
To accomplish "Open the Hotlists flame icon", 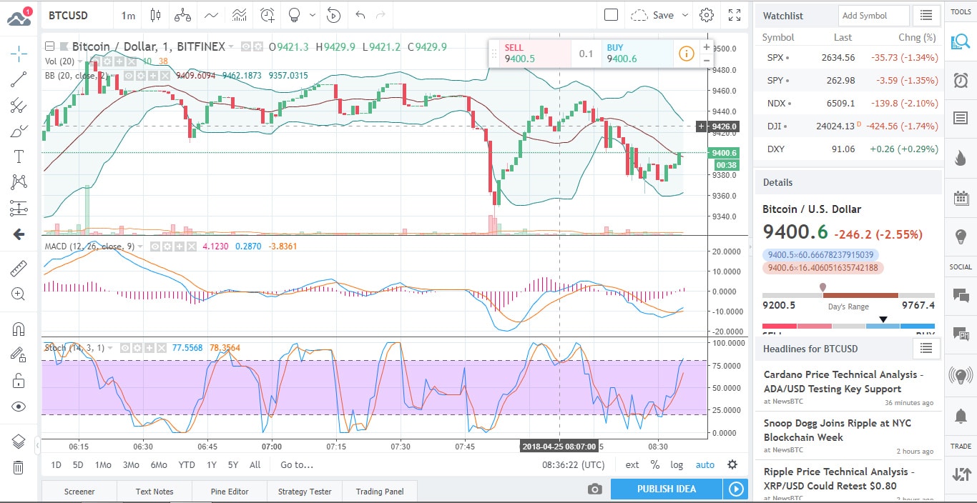I will (961, 158).
